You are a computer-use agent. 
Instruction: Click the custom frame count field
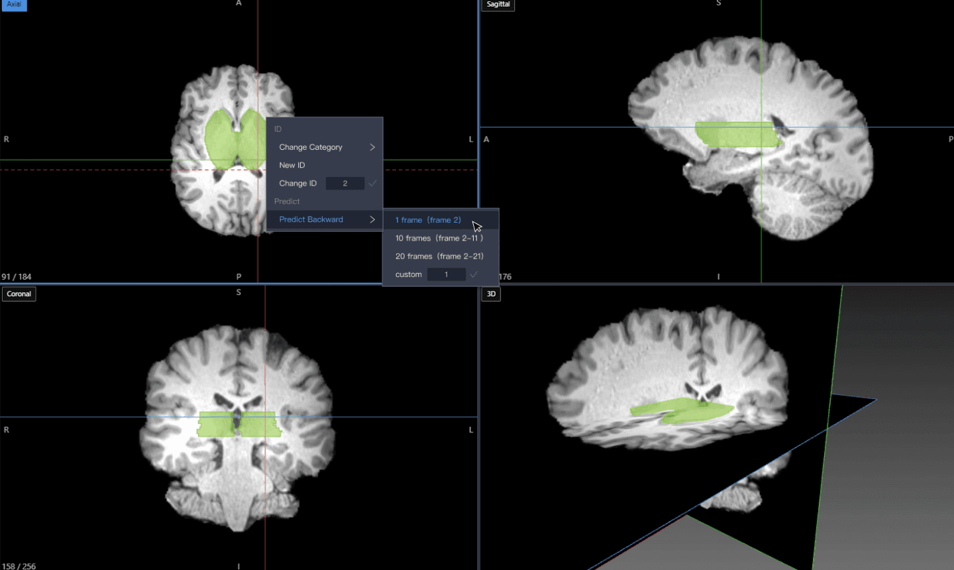pyautogui.click(x=446, y=274)
